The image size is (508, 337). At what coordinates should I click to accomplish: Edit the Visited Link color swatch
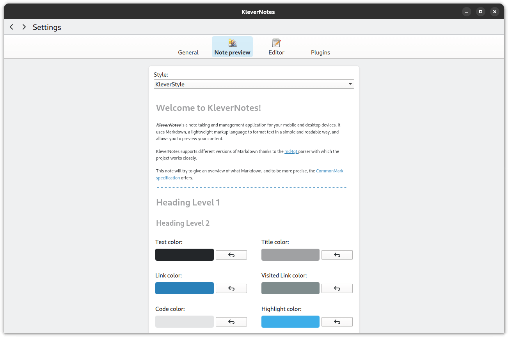[x=290, y=288]
